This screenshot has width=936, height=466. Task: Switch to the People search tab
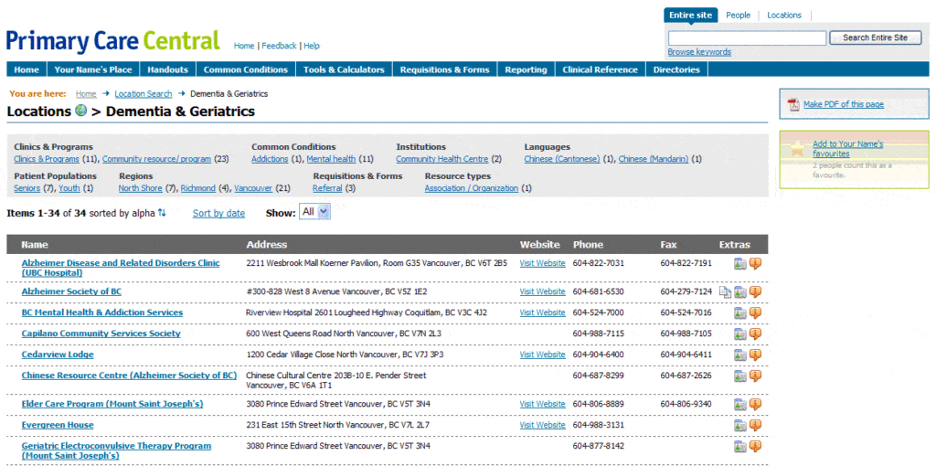tap(739, 16)
